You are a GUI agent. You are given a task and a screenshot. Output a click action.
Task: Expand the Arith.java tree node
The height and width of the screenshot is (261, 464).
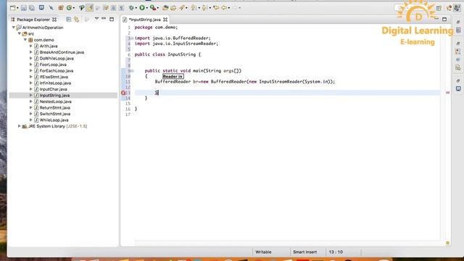pyautogui.click(x=30, y=46)
